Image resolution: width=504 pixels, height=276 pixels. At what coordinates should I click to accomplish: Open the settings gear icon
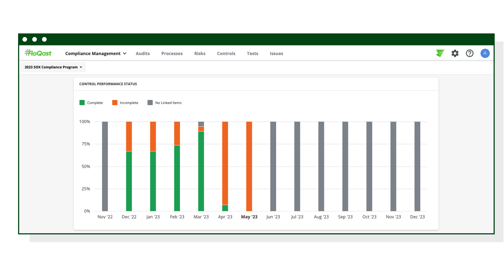tap(455, 53)
